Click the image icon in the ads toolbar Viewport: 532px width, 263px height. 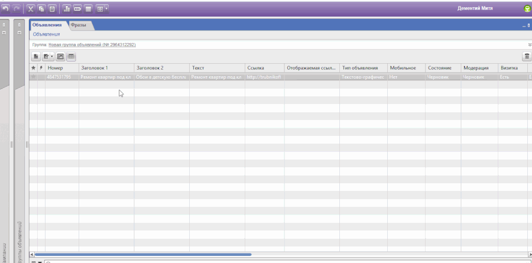[60, 57]
